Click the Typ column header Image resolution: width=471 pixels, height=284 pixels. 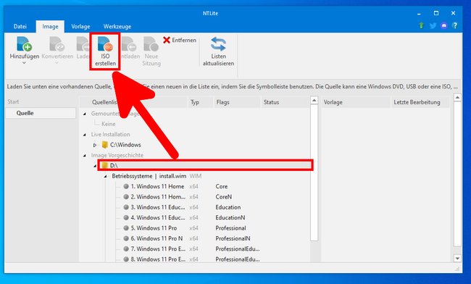200,102
